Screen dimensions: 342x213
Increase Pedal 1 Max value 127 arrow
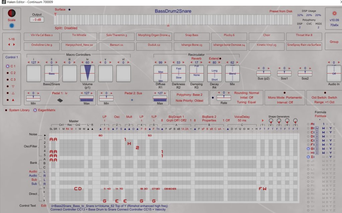click(x=92, y=93)
